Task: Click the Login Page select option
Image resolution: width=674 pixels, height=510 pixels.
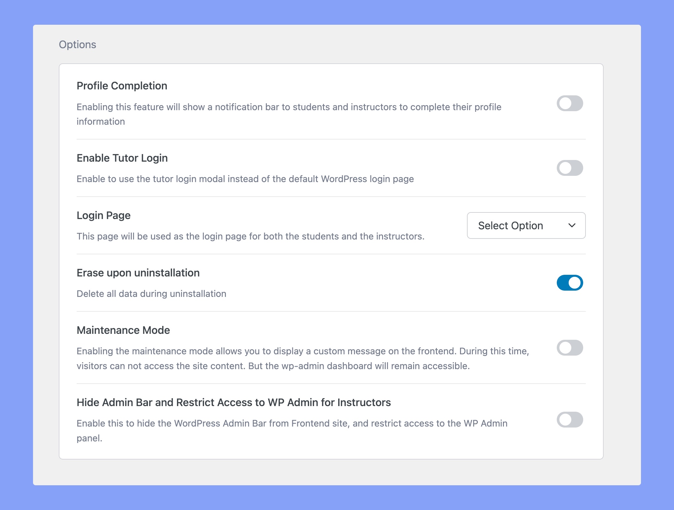Action: click(x=526, y=226)
